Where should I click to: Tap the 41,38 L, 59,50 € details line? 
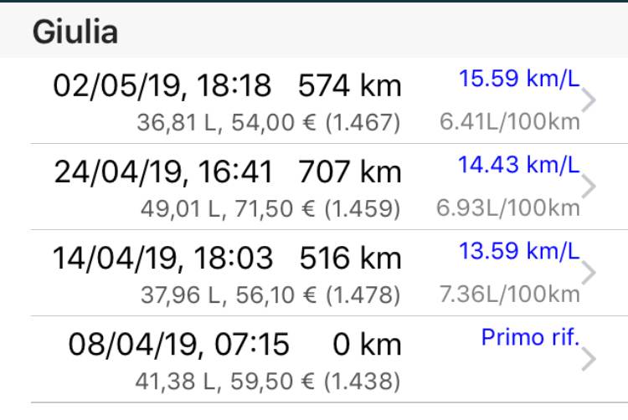(268, 382)
